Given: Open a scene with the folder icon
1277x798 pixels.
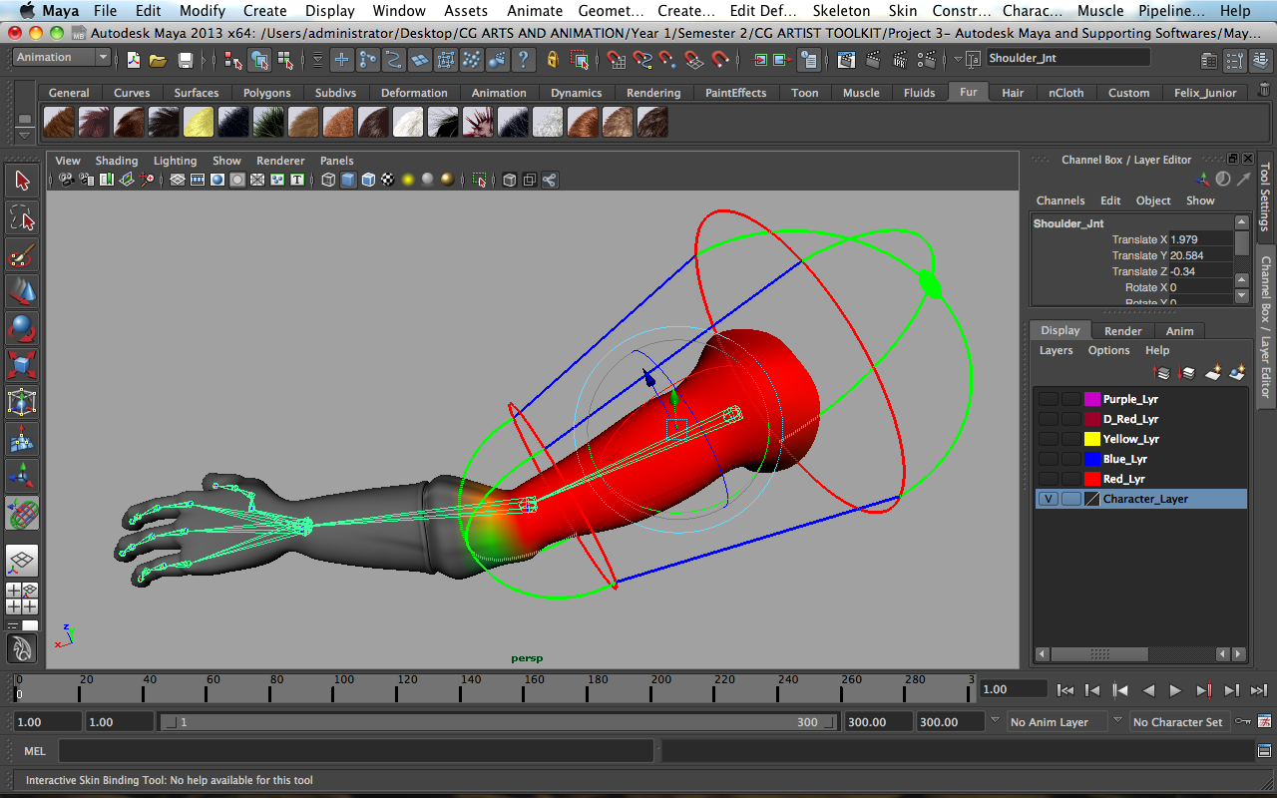Looking at the screenshot, I should coord(159,60).
